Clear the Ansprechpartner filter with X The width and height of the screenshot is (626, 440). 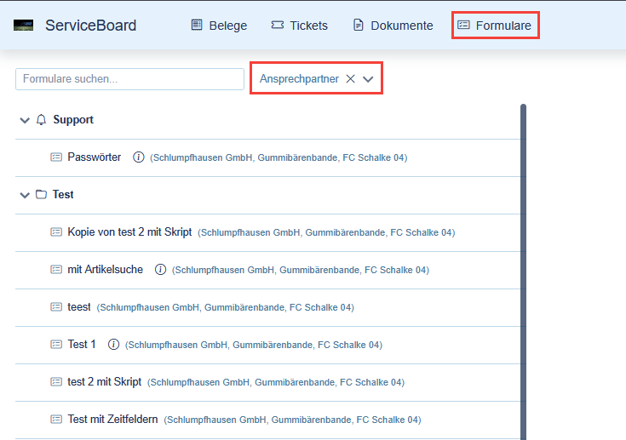tap(351, 78)
